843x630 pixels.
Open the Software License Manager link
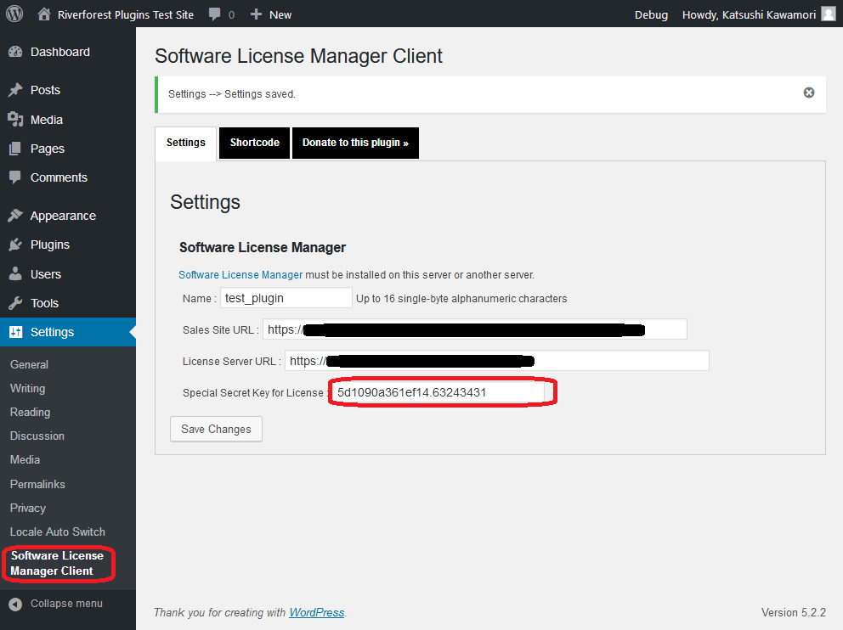[240, 274]
